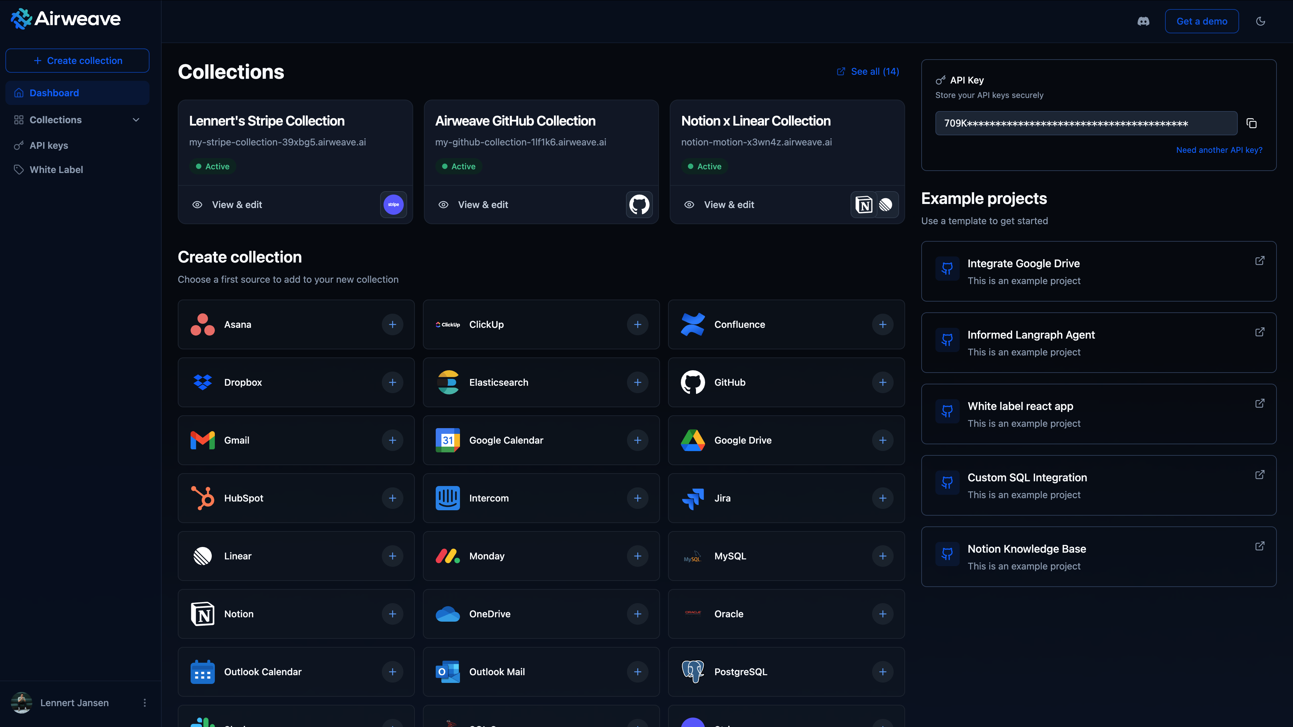The width and height of the screenshot is (1293, 727).
Task: Open external link for Integrate Google Drive
Action: (x=1259, y=261)
